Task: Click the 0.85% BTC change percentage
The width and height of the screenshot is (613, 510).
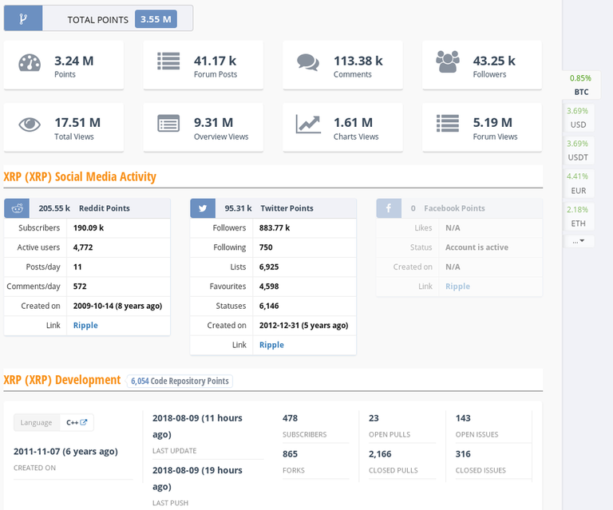Action: coord(580,78)
